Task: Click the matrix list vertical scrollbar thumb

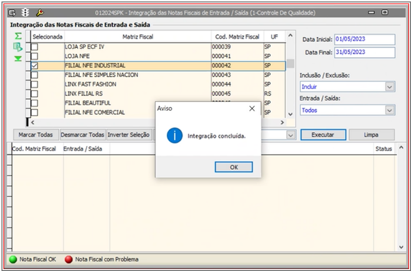Action: [290, 64]
